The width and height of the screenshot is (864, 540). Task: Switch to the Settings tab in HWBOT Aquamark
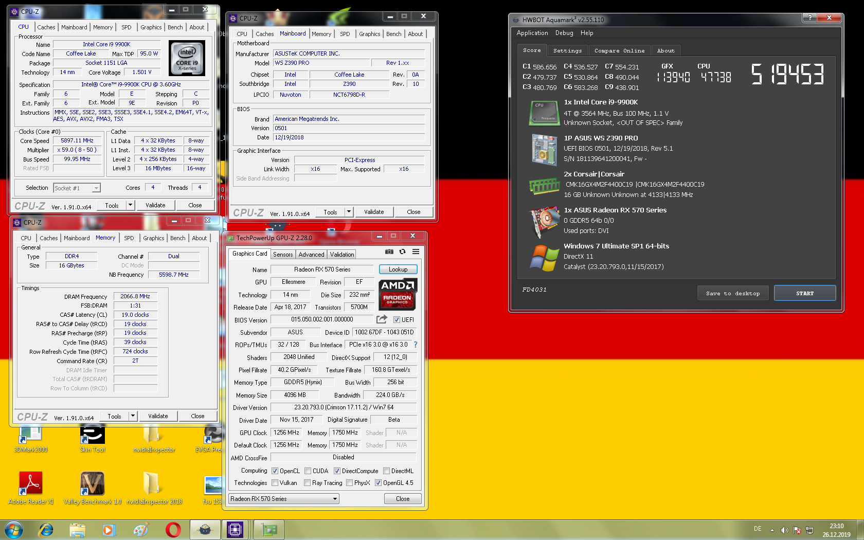[x=568, y=50]
